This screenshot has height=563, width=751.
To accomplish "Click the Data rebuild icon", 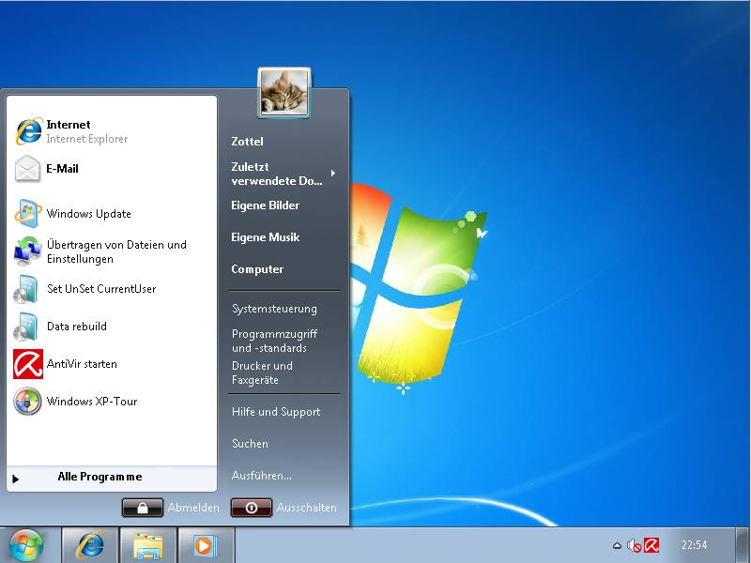I will 26,327.
